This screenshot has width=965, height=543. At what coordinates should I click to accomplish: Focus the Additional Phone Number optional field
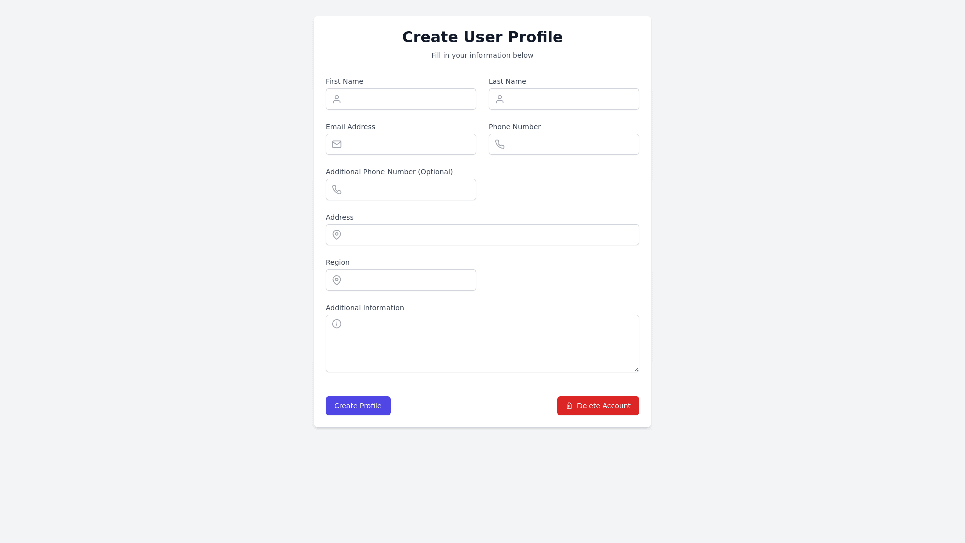click(x=410, y=190)
